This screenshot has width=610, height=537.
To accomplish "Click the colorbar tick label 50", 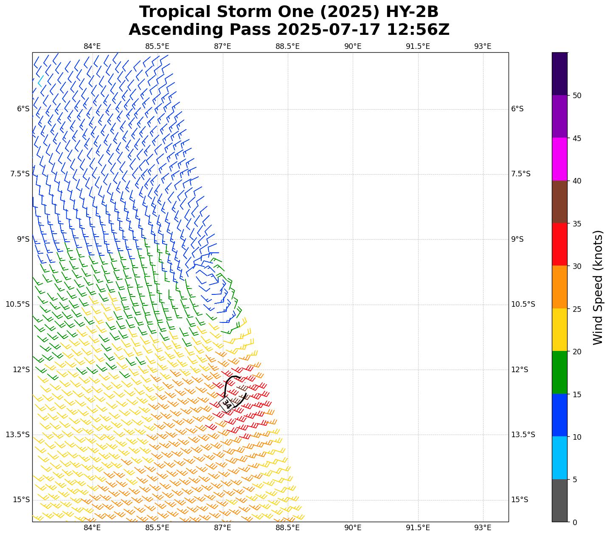I will click(x=577, y=96).
